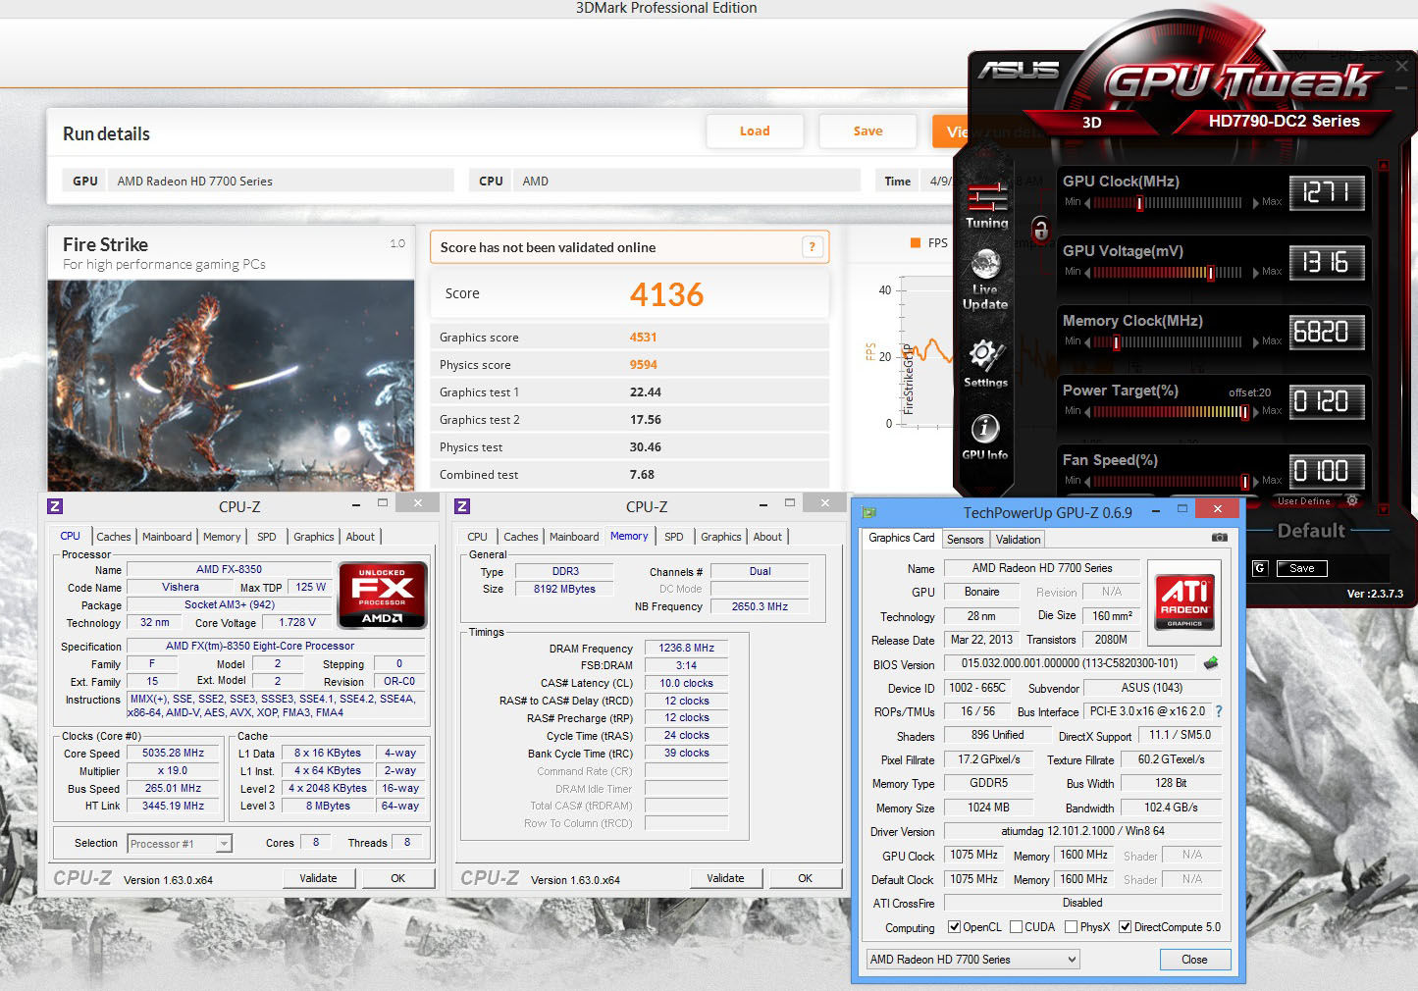The image size is (1418, 991).
Task: Click Validate in the CPU-Z processor window
Action: [x=318, y=878]
